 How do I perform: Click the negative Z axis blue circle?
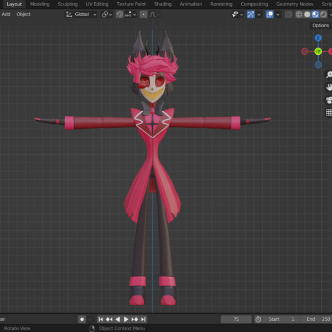318,65
